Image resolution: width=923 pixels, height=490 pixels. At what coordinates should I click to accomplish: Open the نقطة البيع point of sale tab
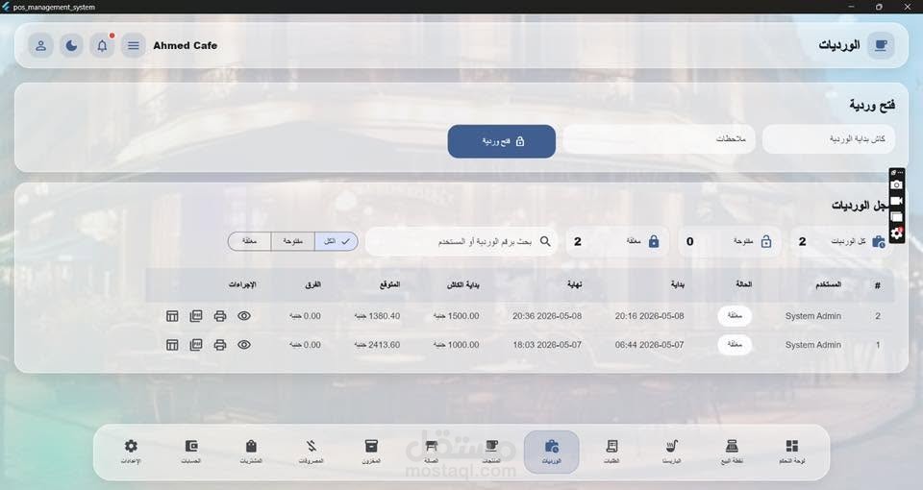coord(732,452)
